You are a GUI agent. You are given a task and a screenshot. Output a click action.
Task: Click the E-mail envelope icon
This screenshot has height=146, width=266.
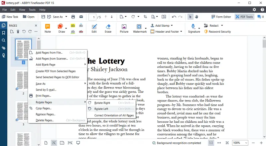(x=81, y=17)
